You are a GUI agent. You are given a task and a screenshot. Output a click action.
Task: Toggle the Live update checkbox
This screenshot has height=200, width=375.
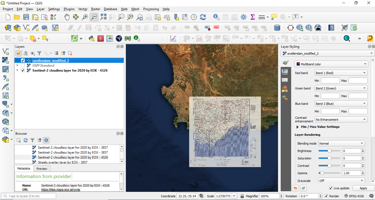tap(331, 188)
